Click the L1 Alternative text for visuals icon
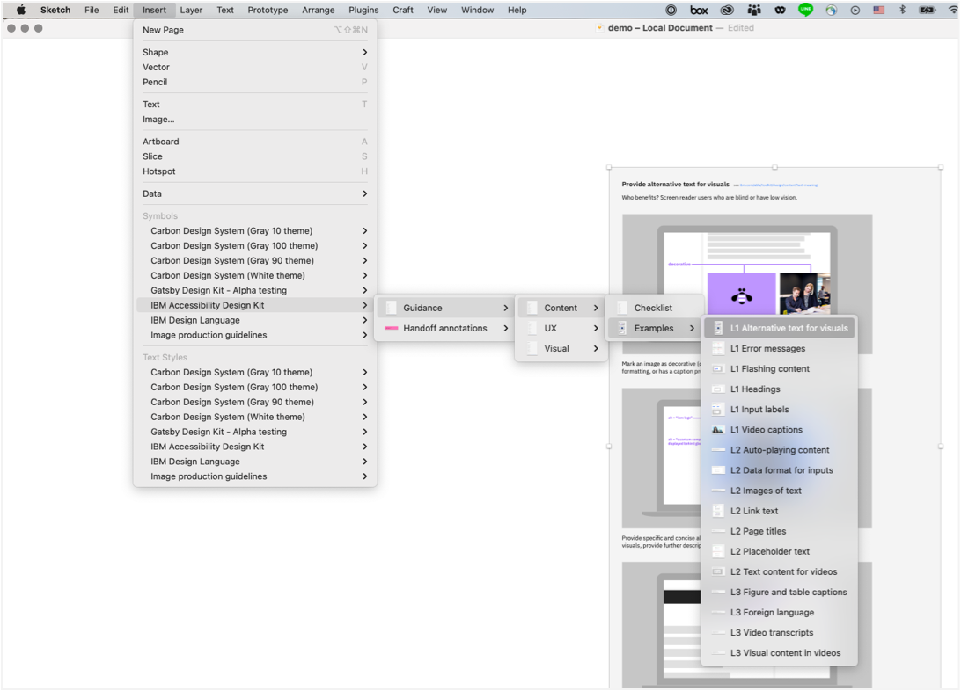Screen dimensions: 961x691 [x=718, y=328]
